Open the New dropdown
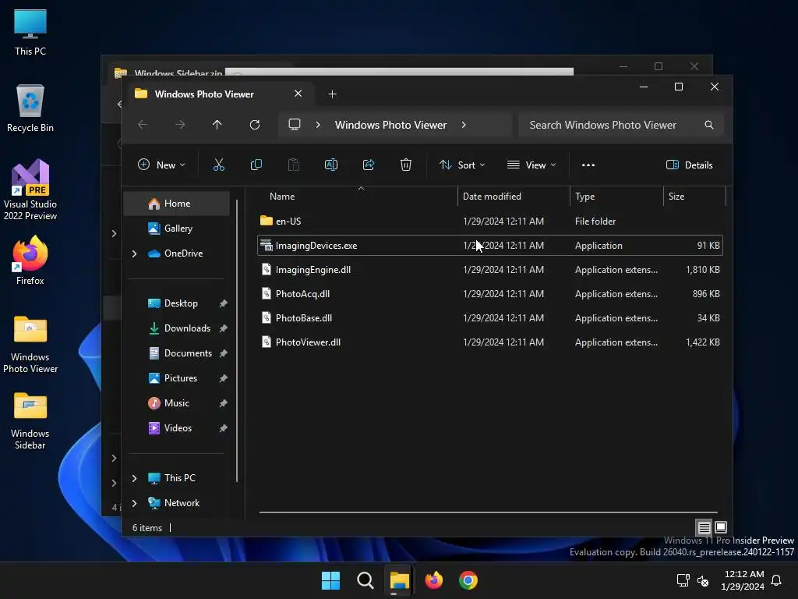Image resolution: width=798 pixels, height=599 pixels. coord(161,165)
